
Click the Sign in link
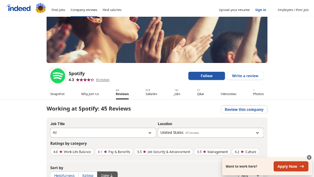coord(260,10)
